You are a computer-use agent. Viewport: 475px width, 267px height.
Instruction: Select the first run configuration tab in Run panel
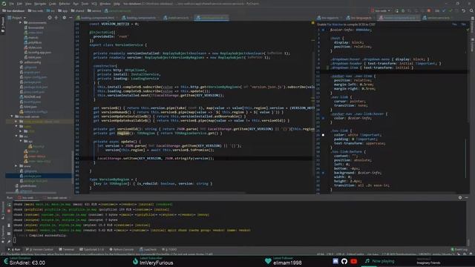pyautogui.click(x=26, y=198)
